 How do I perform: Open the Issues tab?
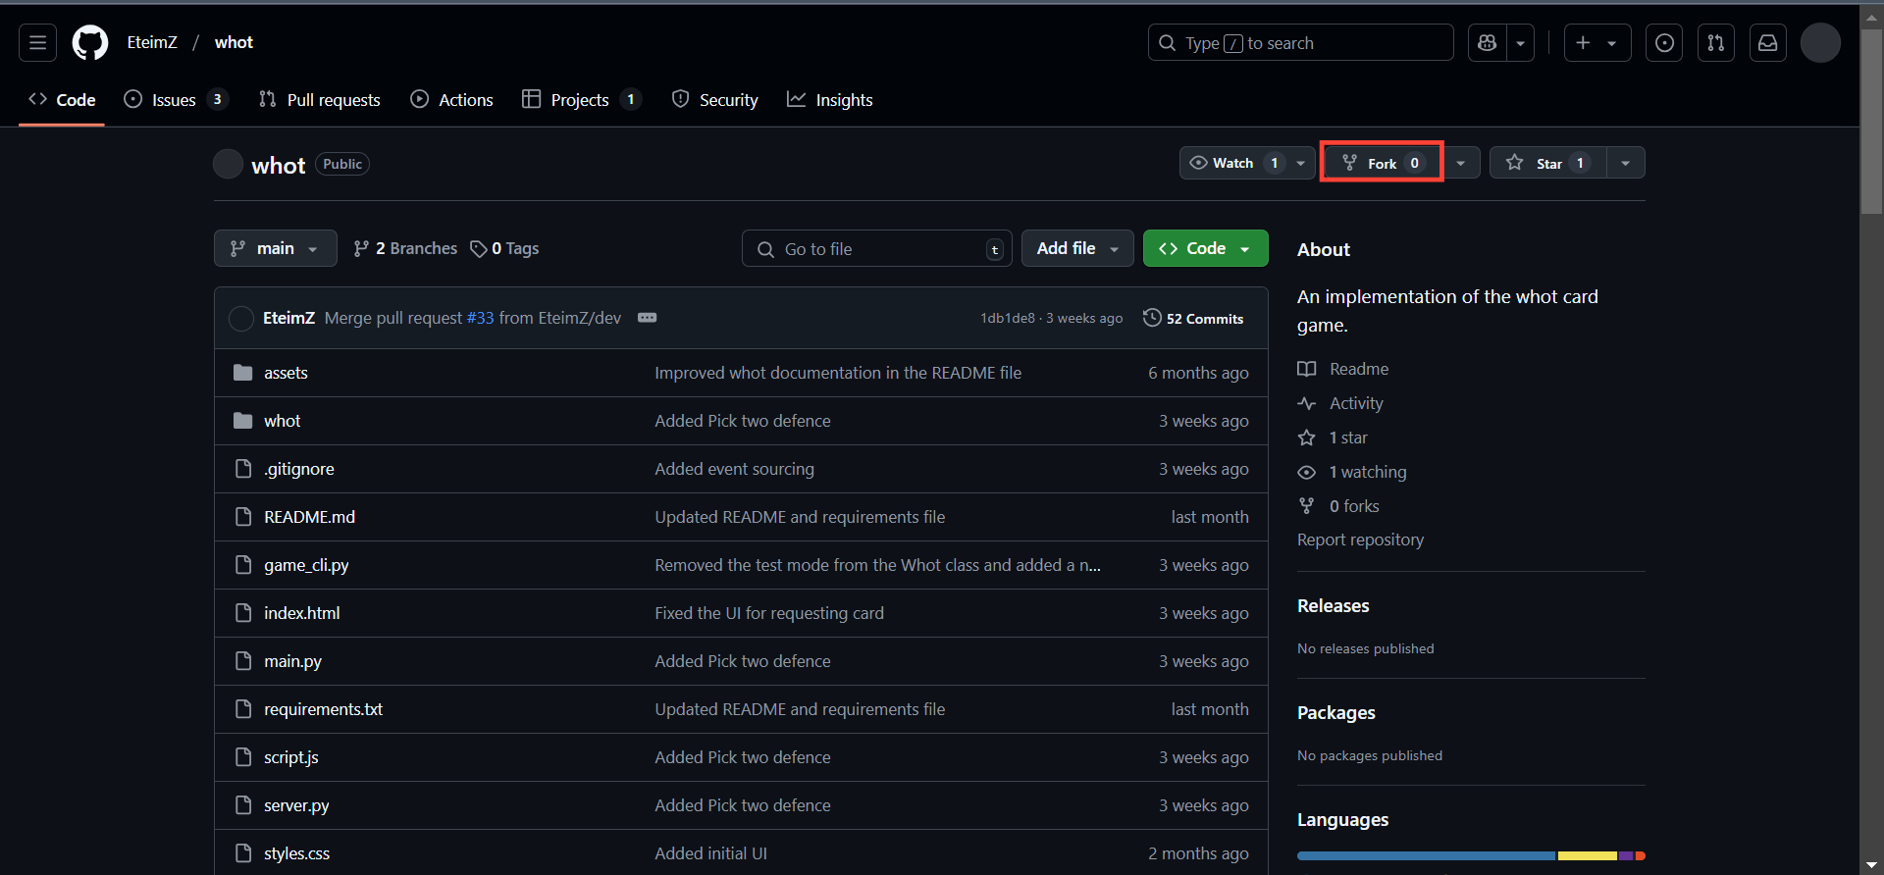pos(176,100)
